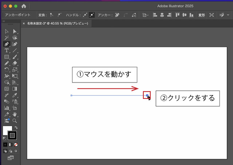Click cut path at selected anchor points
233x165 pixels.
[x=134, y=15]
